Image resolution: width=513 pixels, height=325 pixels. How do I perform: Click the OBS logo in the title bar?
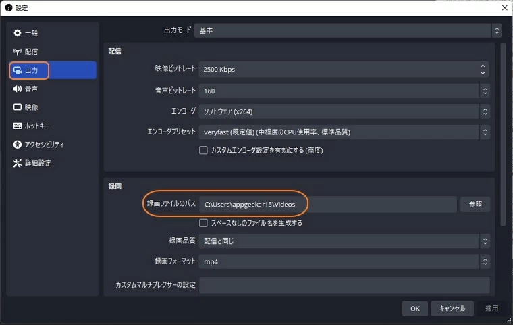[9, 8]
